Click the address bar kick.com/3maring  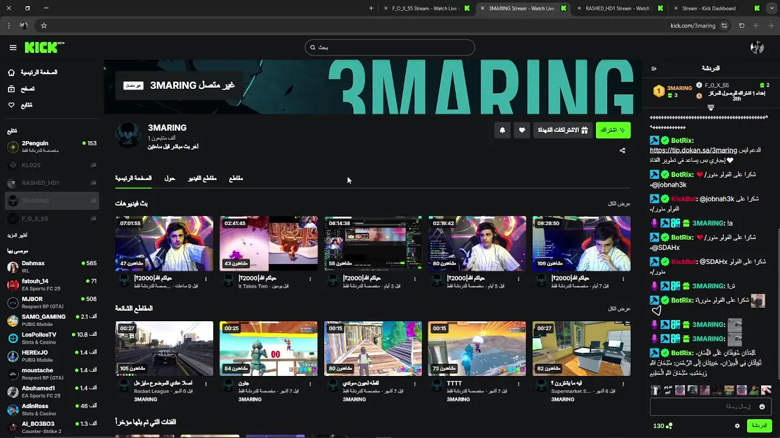click(x=693, y=26)
